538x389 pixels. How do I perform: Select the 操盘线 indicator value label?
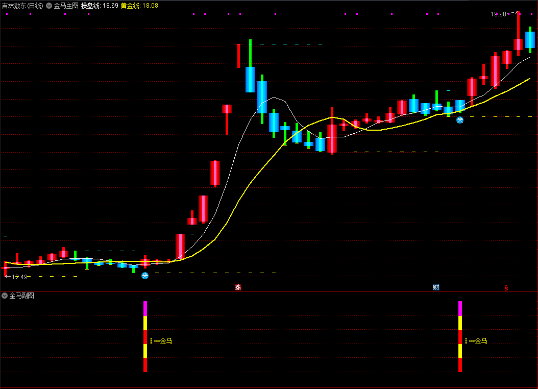click(100, 6)
